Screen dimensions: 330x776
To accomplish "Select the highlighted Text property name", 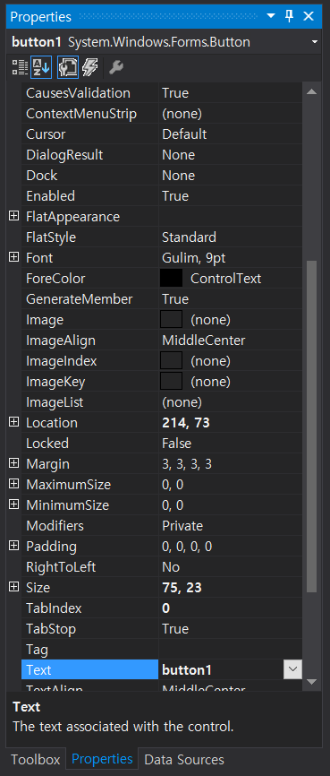I will pyautogui.click(x=90, y=669).
